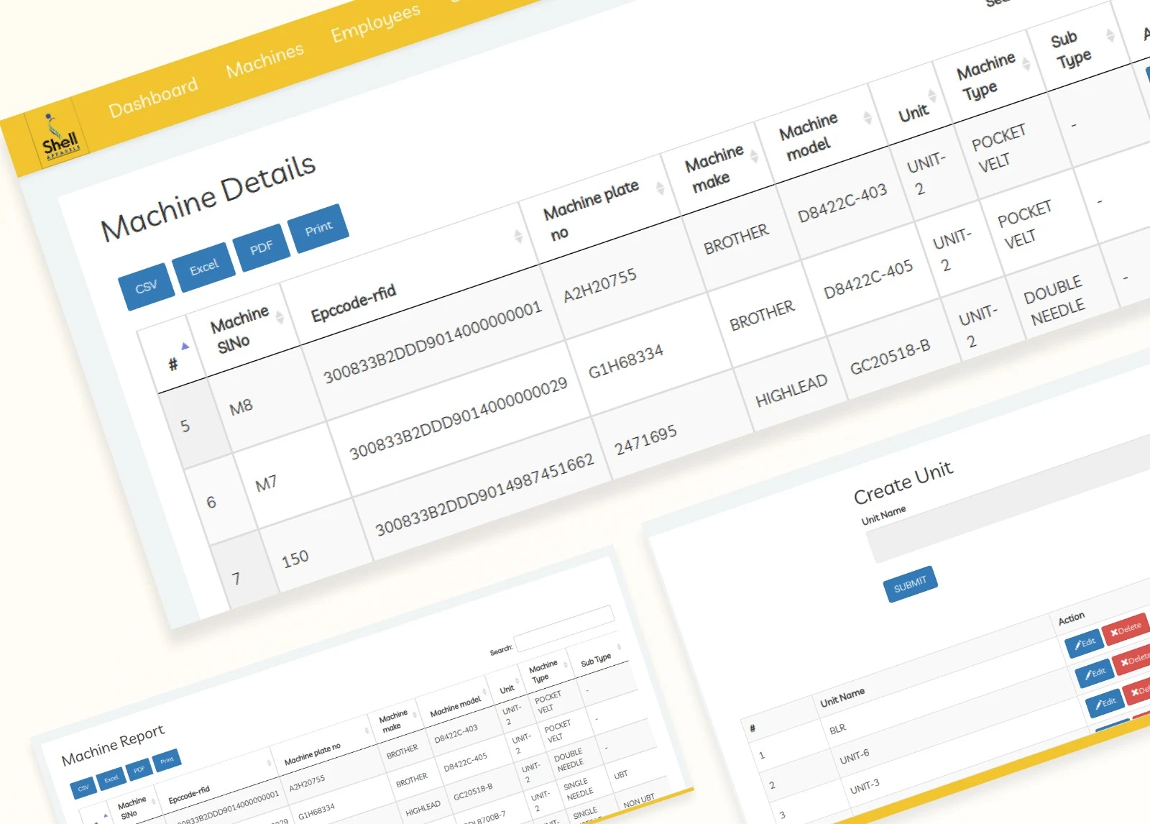1150x824 pixels.
Task: Sort by Sub Type in Machine Details
Action: click(x=1110, y=35)
